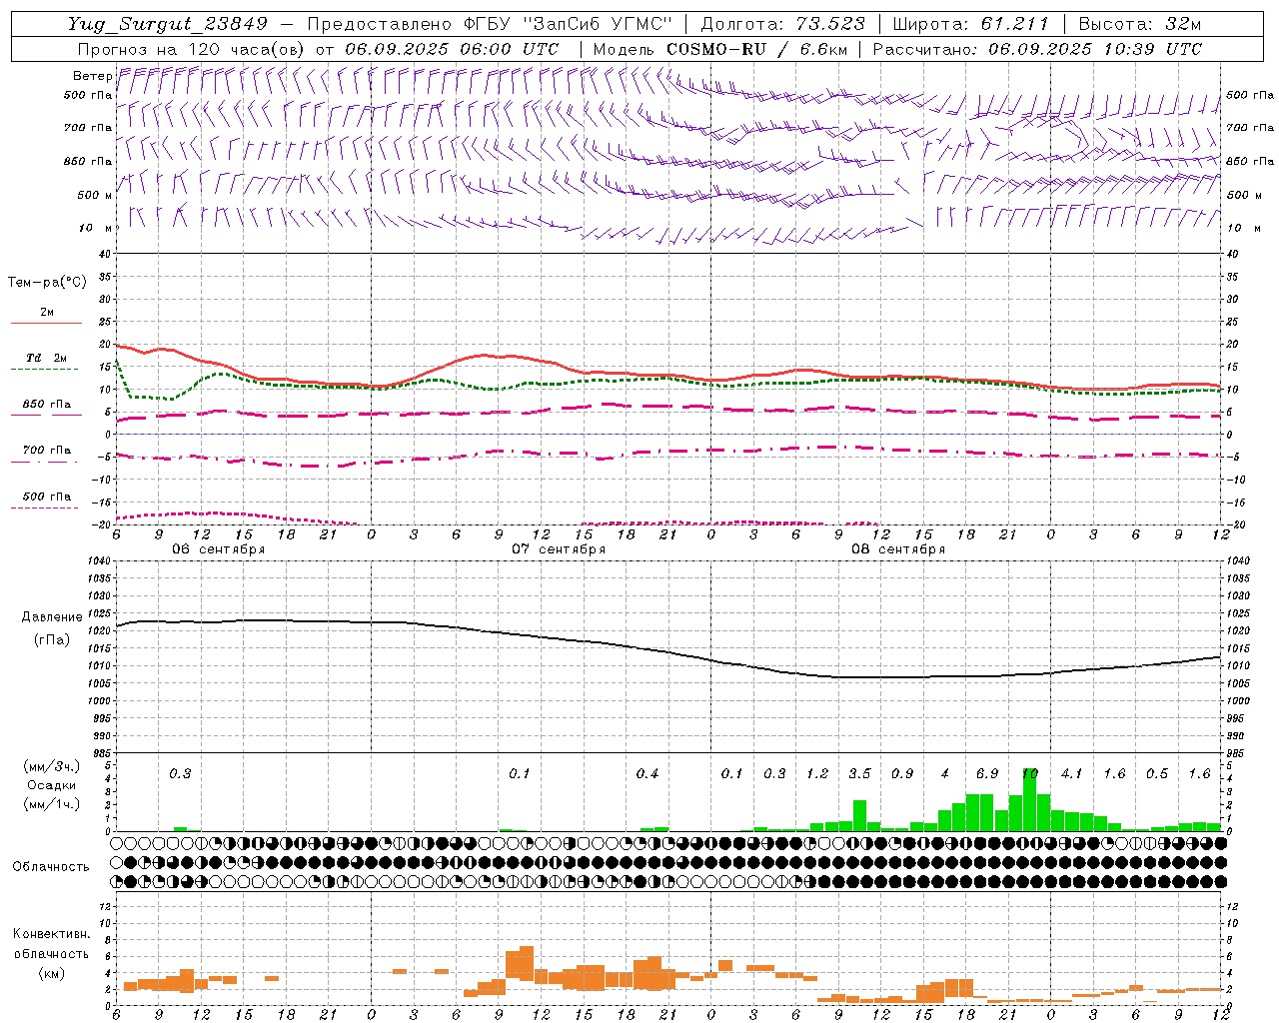Click the Высота: 32м value

tap(1140, 24)
